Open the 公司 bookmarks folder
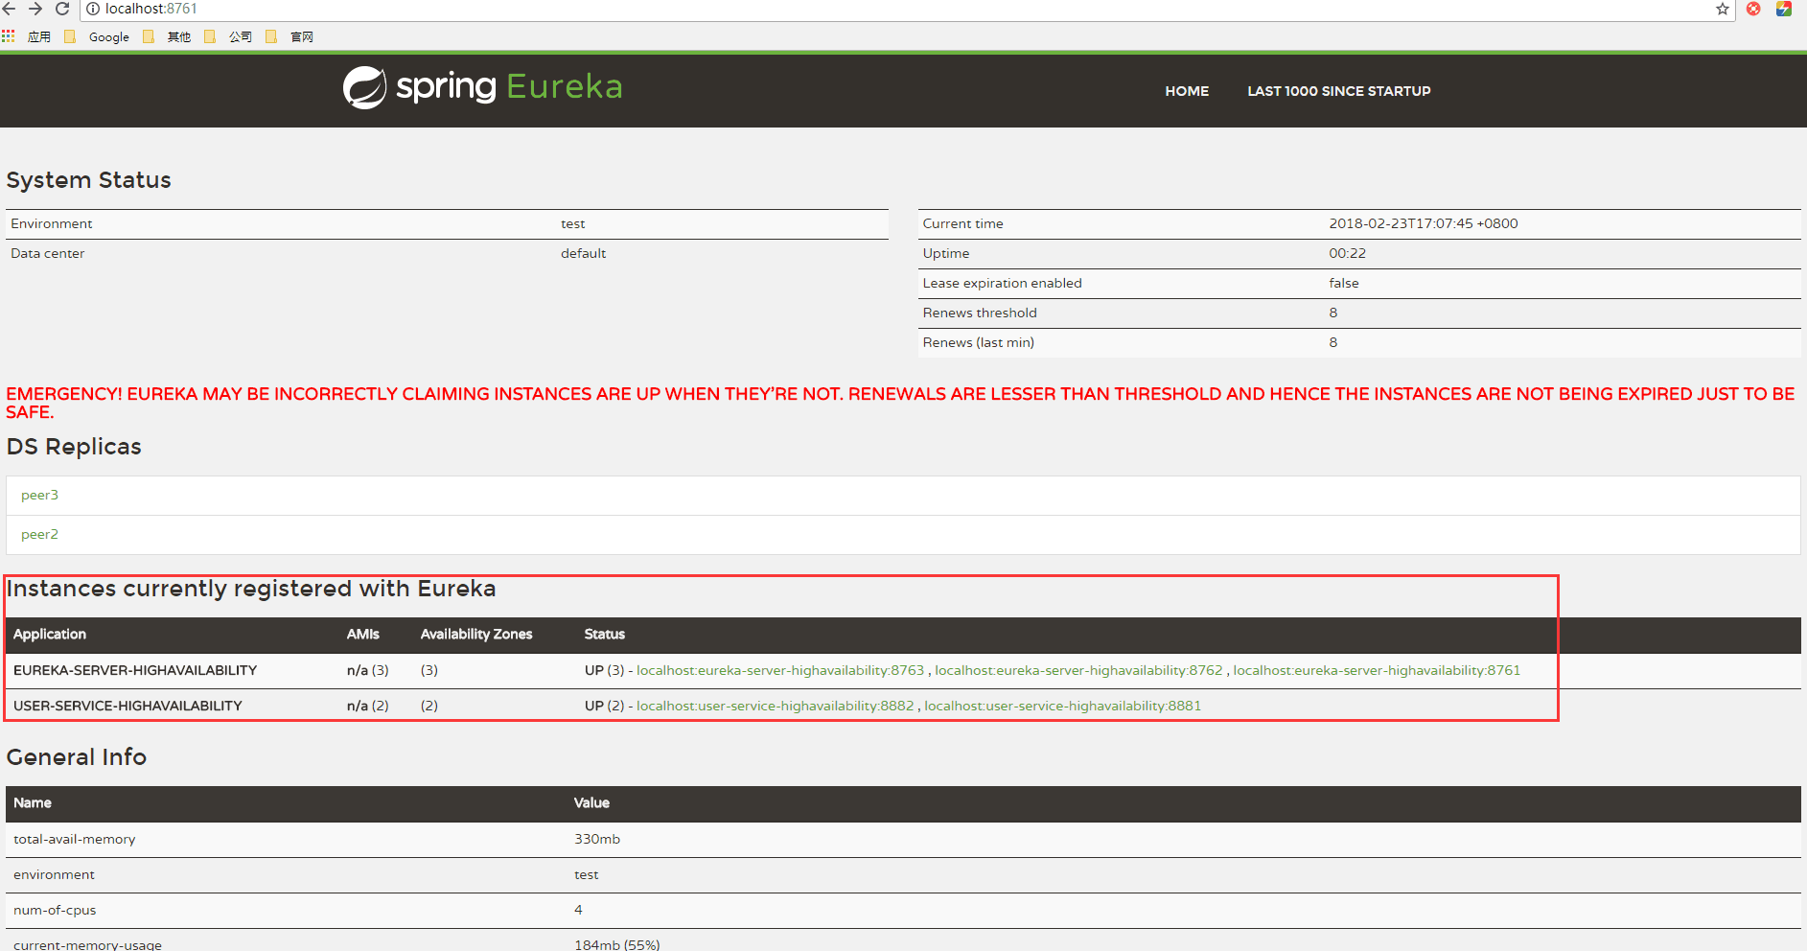1807x951 pixels. point(228,36)
